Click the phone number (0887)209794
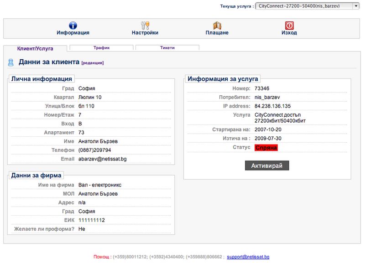Image resolution: width=365 pixels, height=263 pixels. tap(94, 150)
